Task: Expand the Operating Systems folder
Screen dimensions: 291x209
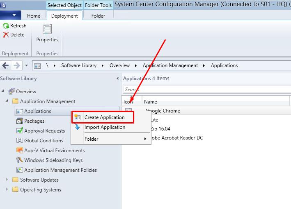Action: coord(7,189)
